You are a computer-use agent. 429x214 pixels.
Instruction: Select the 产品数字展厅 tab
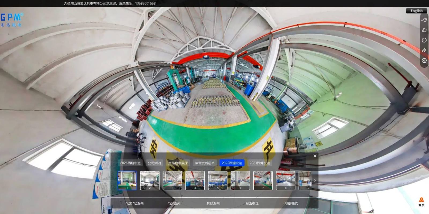178,163
